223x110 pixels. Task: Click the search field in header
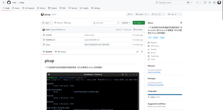(170, 2)
